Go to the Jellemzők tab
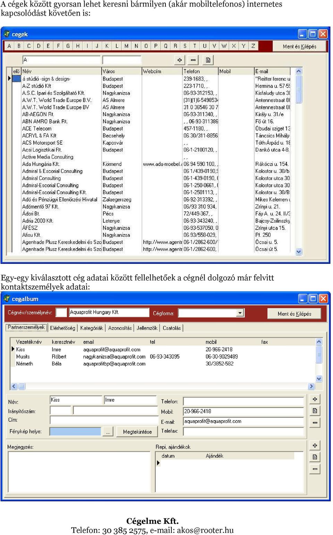Viewport: 333px width, 535px height. (147, 328)
